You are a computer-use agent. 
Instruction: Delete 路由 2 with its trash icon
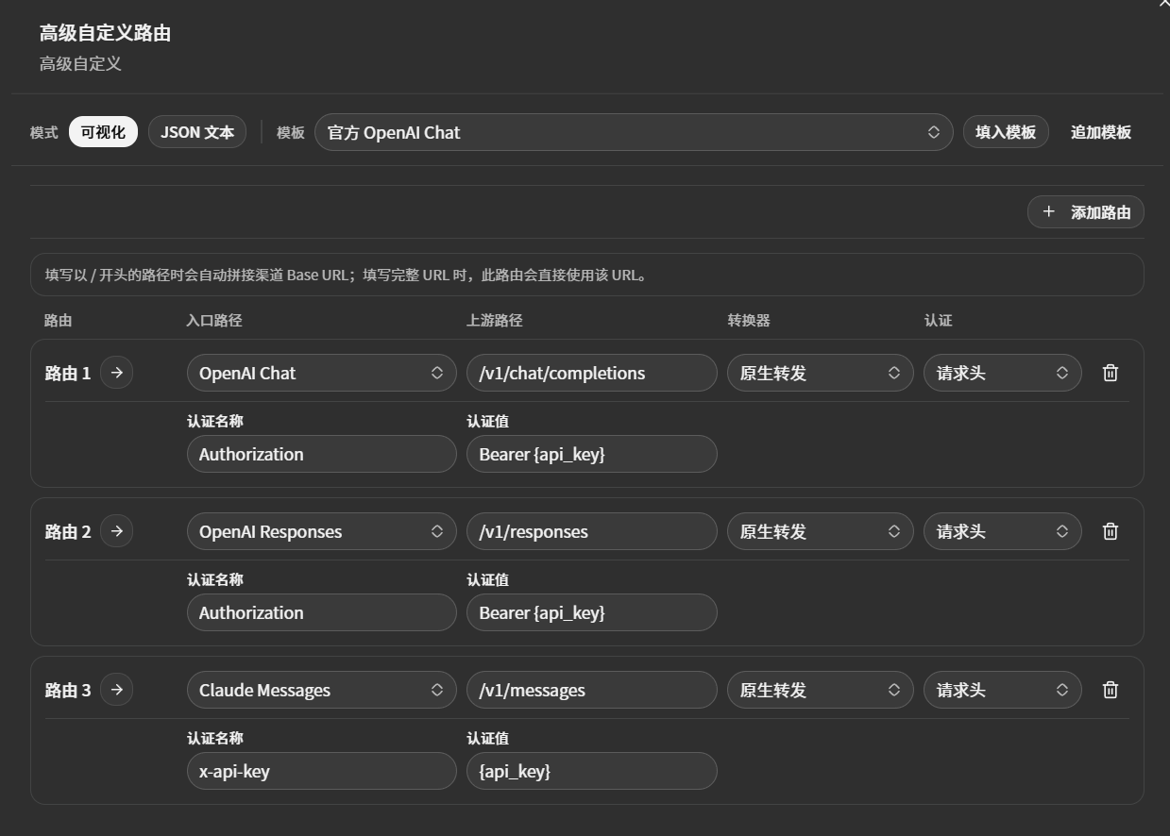[x=1111, y=531]
